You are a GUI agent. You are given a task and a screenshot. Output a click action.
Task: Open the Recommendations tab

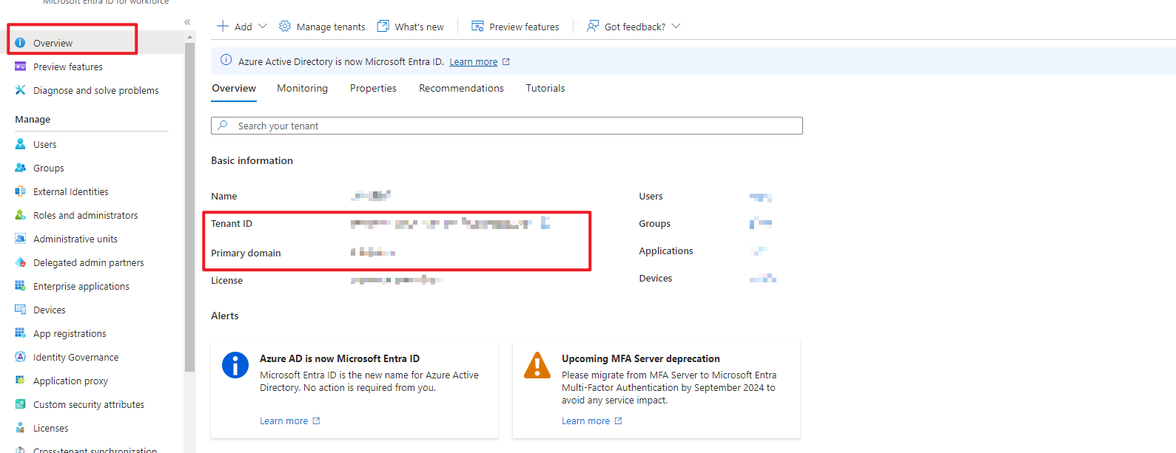pos(461,88)
